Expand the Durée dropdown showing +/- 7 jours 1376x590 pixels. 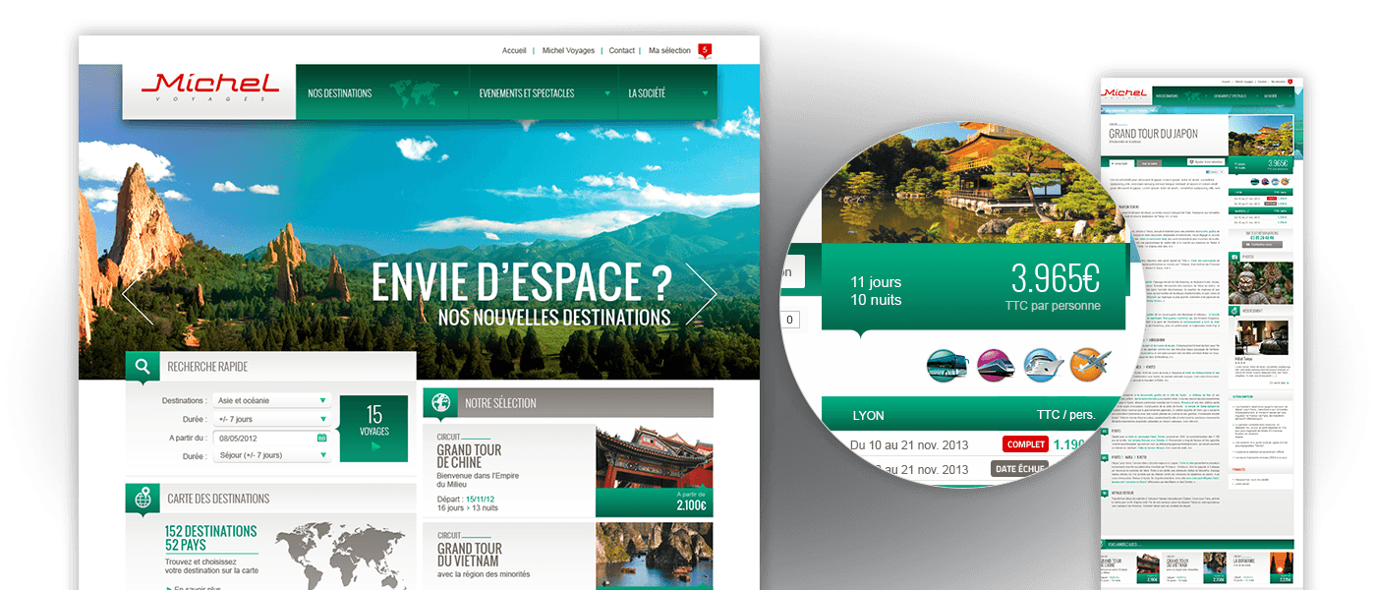point(271,420)
